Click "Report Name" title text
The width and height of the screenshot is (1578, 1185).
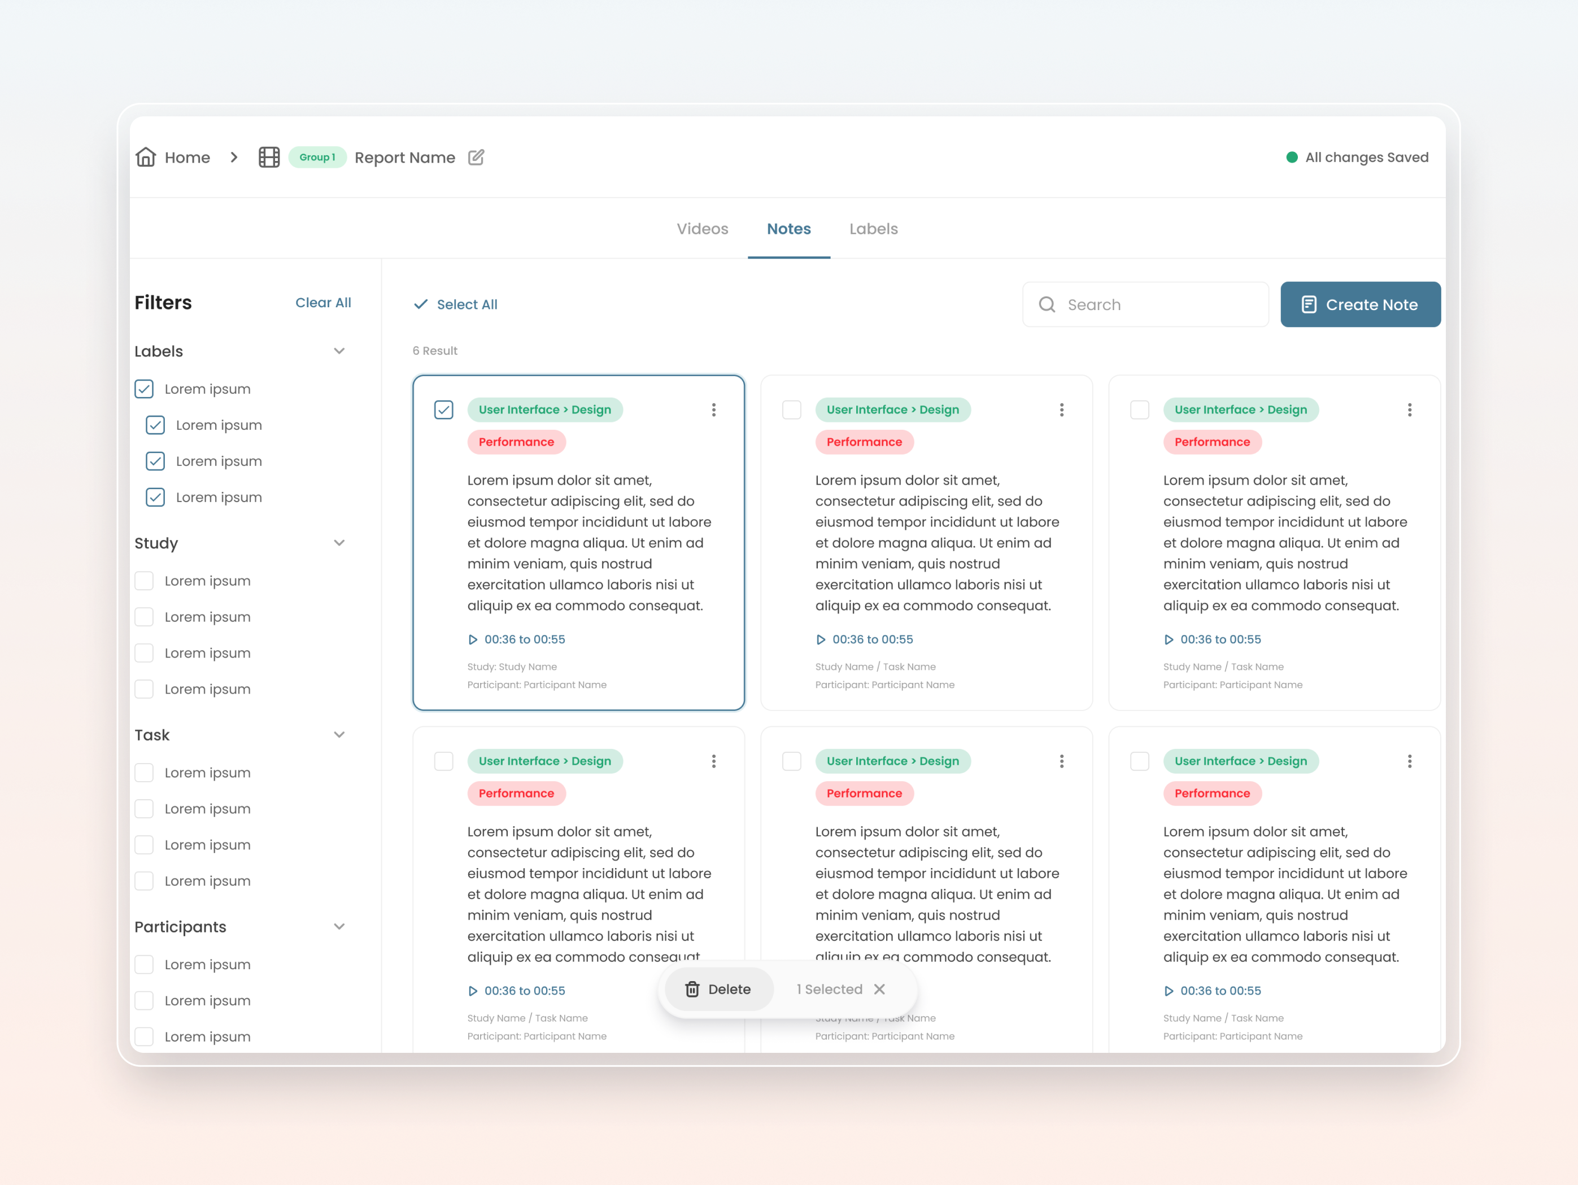tap(404, 158)
